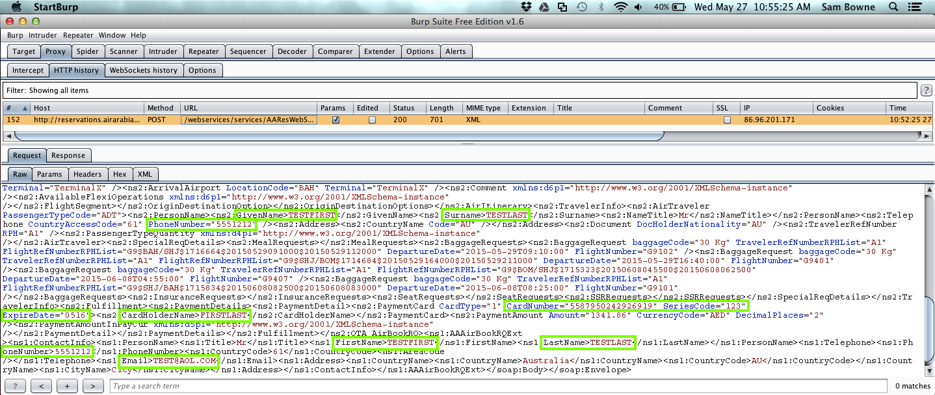Toggle the SSL checkbox in row 152
Viewport: 935px width, 395px height.
727,120
